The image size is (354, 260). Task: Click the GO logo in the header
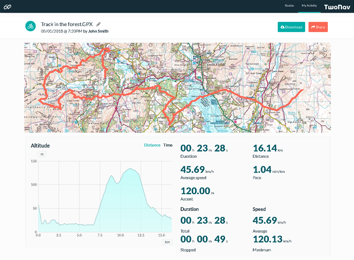point(7,7)
